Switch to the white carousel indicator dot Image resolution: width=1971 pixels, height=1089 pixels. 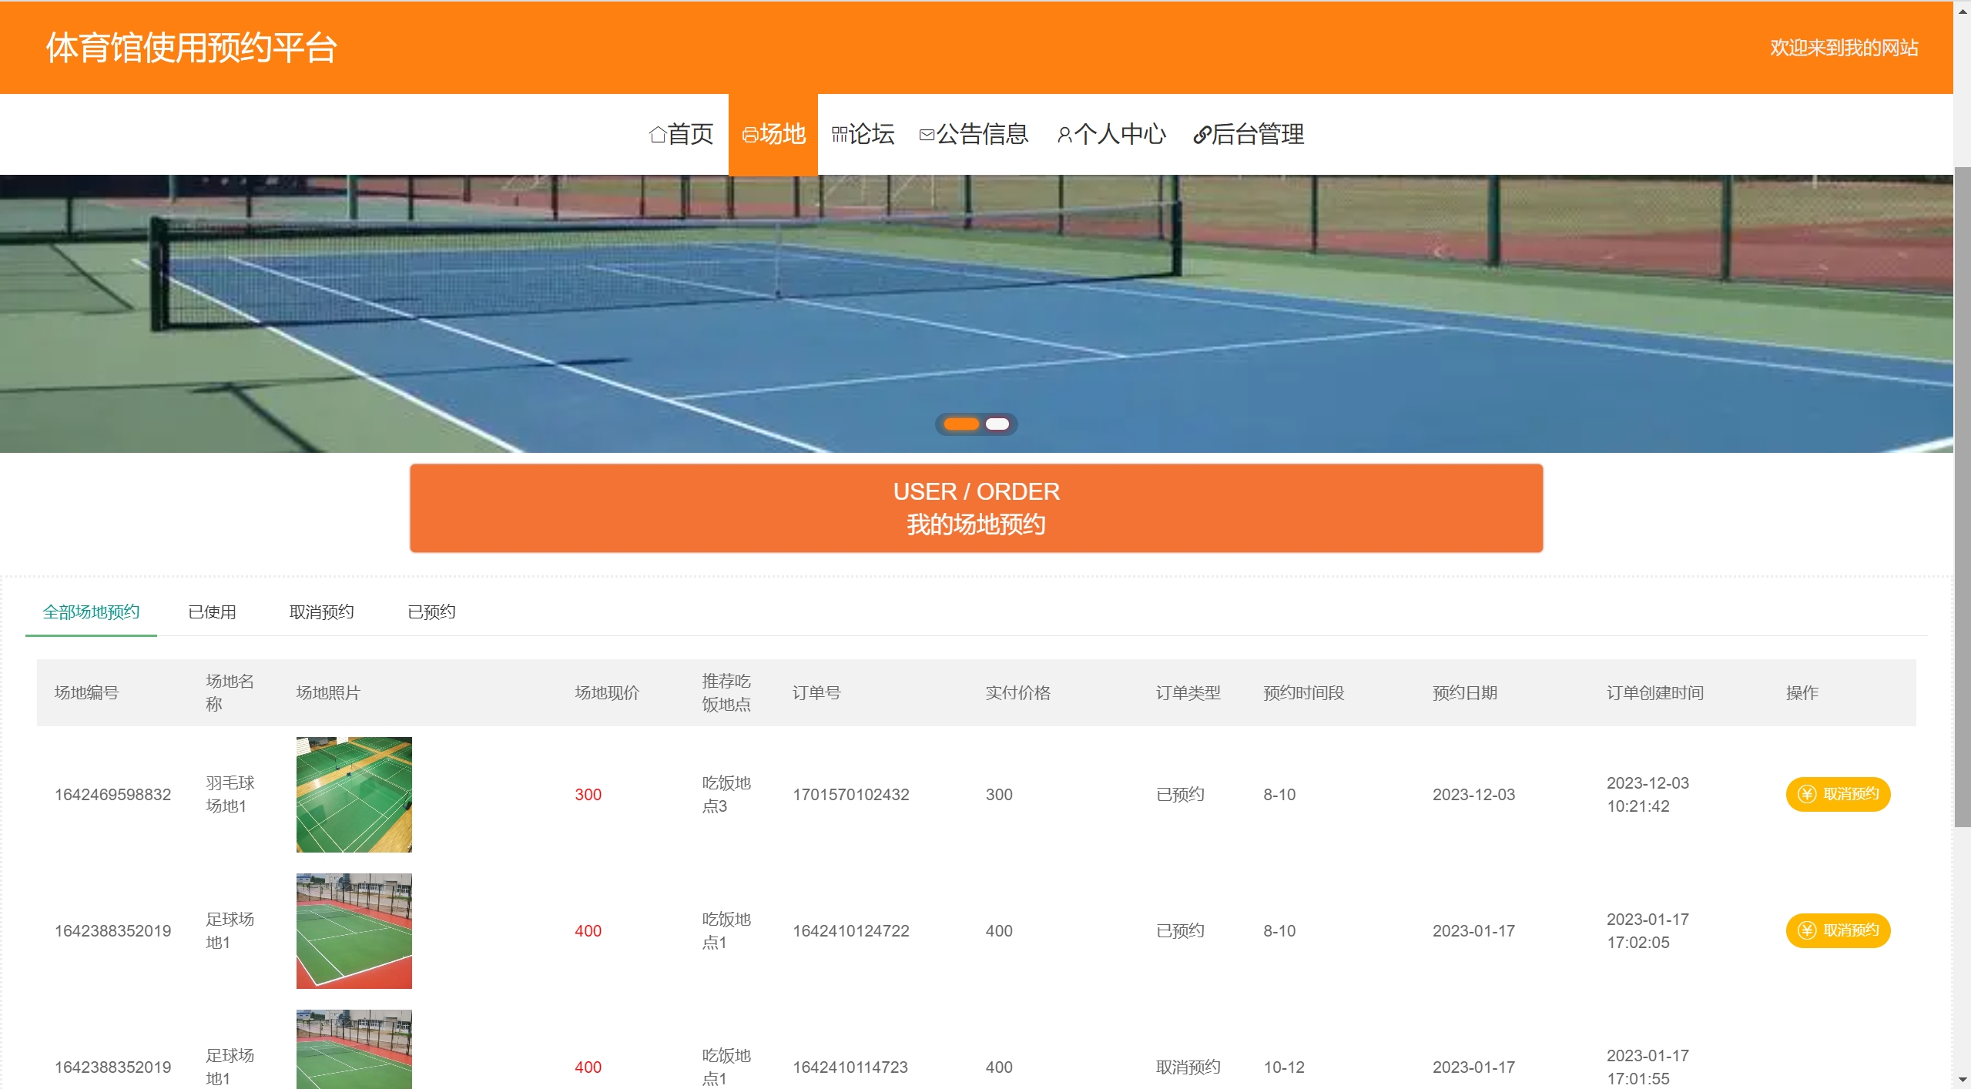(997, 424)
